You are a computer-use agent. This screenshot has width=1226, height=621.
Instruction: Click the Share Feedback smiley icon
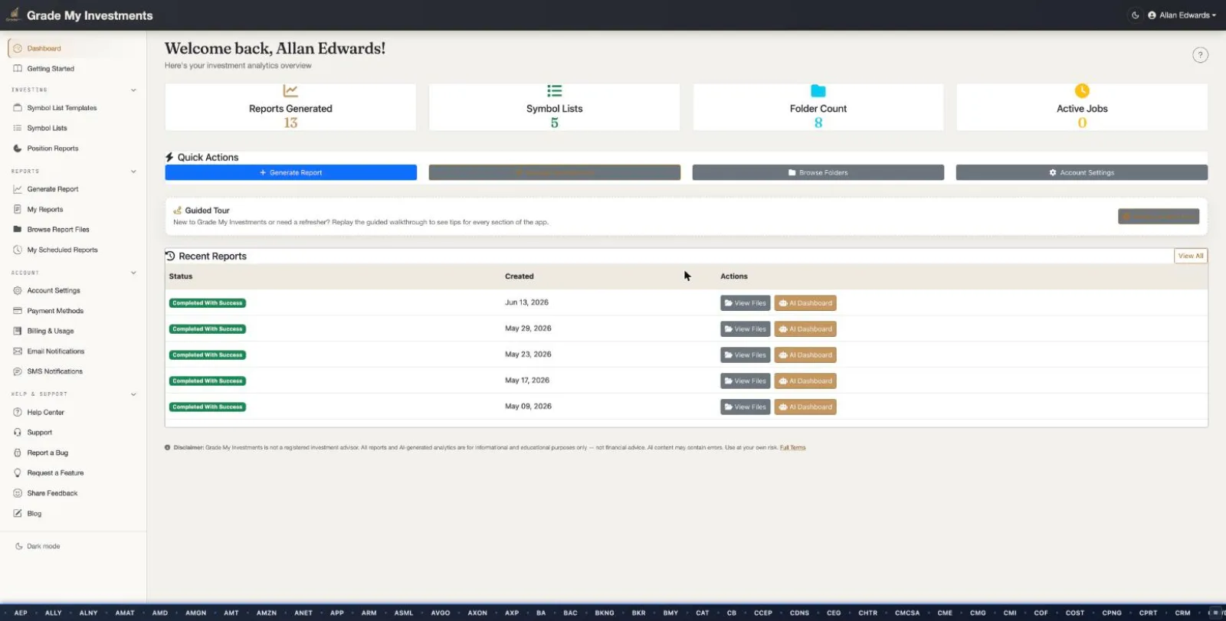point(18,493)
